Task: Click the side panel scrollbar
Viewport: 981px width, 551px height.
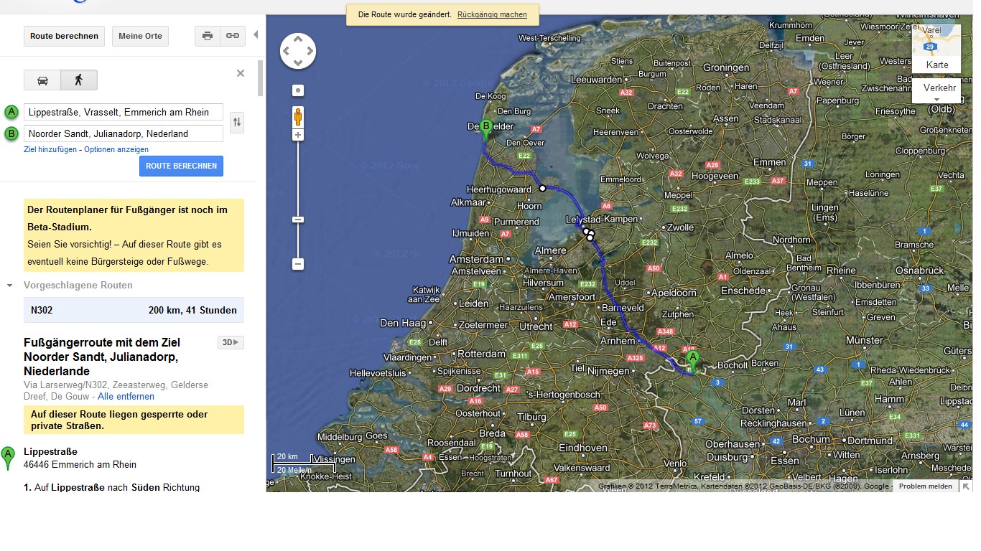Action: 260,77
